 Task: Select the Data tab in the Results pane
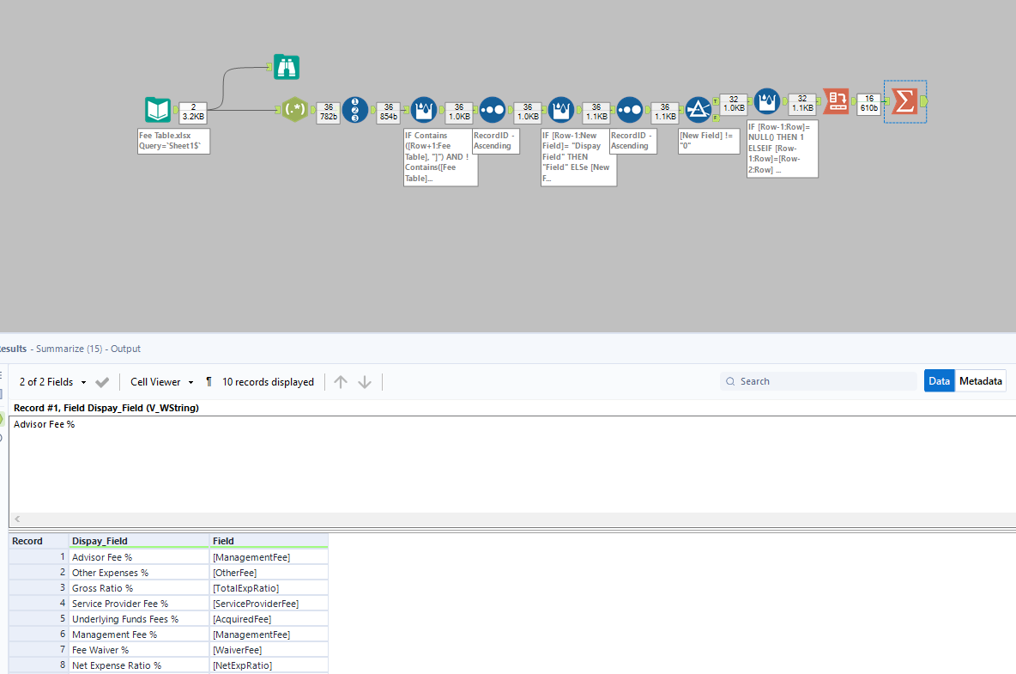pos(939,380)
